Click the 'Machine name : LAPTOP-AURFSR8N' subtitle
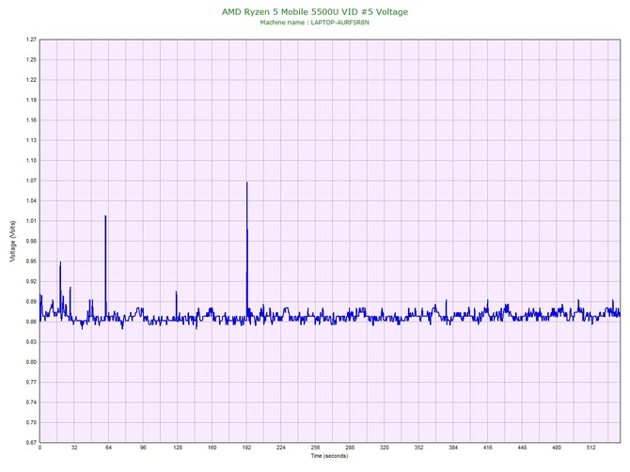Viewport: 630px width, 472px height. [314, 23]
